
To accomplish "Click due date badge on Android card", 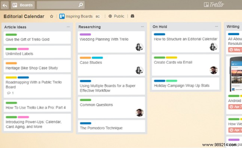I will [x=235, y=107].
